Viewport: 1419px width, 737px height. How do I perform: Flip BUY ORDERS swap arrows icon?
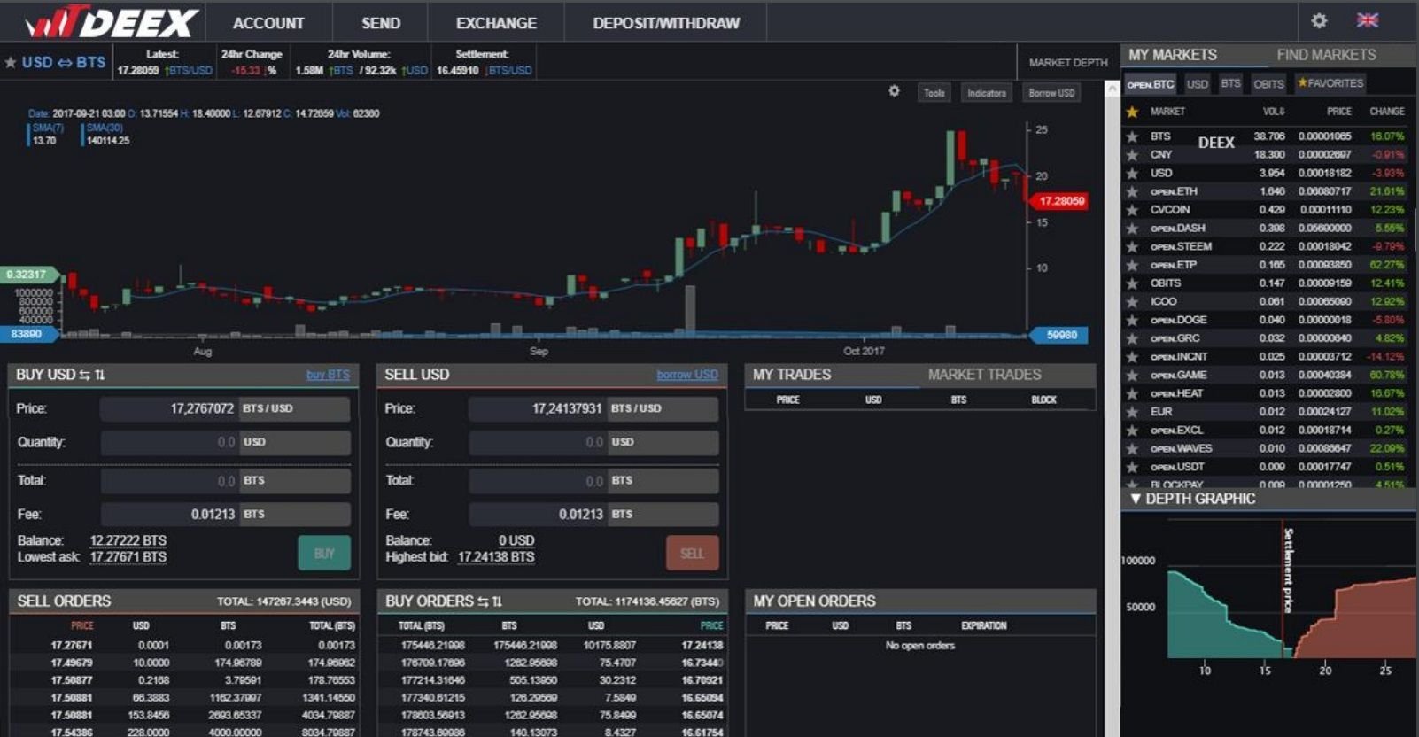click(x=490, y=601)
